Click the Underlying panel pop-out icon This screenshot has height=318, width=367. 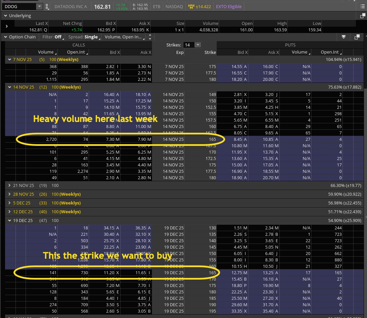[363, 16]
